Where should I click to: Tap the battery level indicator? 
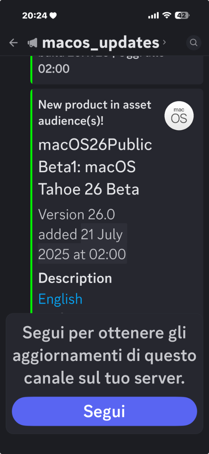tap(182, 16)
